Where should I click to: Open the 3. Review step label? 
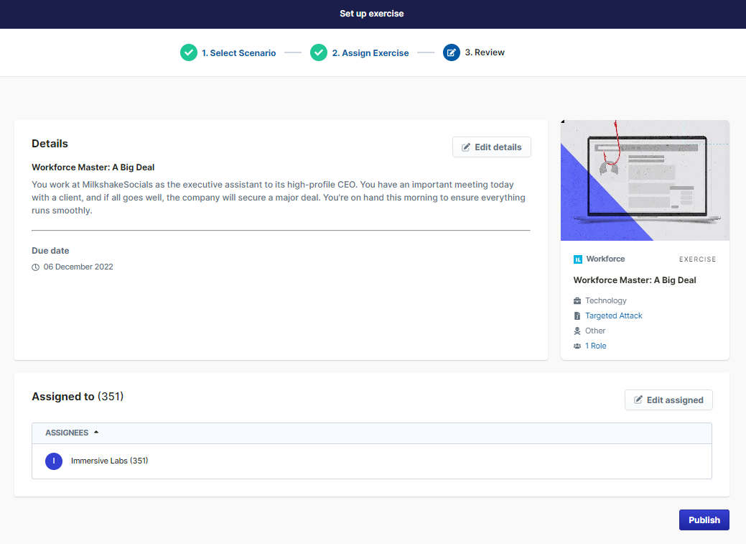pyautogui.click(x=485, y=52)
